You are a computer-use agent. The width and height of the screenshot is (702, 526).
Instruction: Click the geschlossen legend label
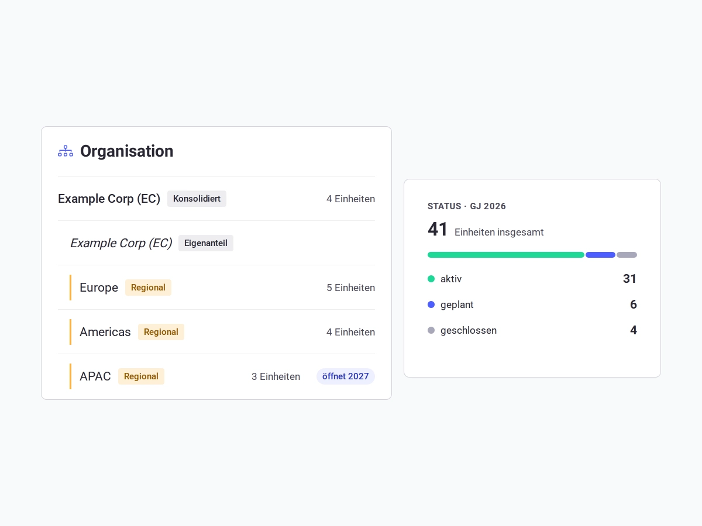point(469,330)
